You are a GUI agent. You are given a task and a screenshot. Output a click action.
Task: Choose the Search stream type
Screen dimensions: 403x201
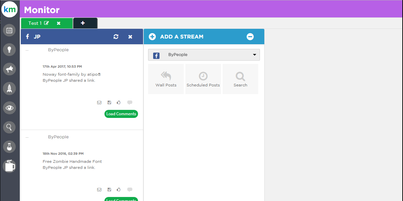point(240,79)
